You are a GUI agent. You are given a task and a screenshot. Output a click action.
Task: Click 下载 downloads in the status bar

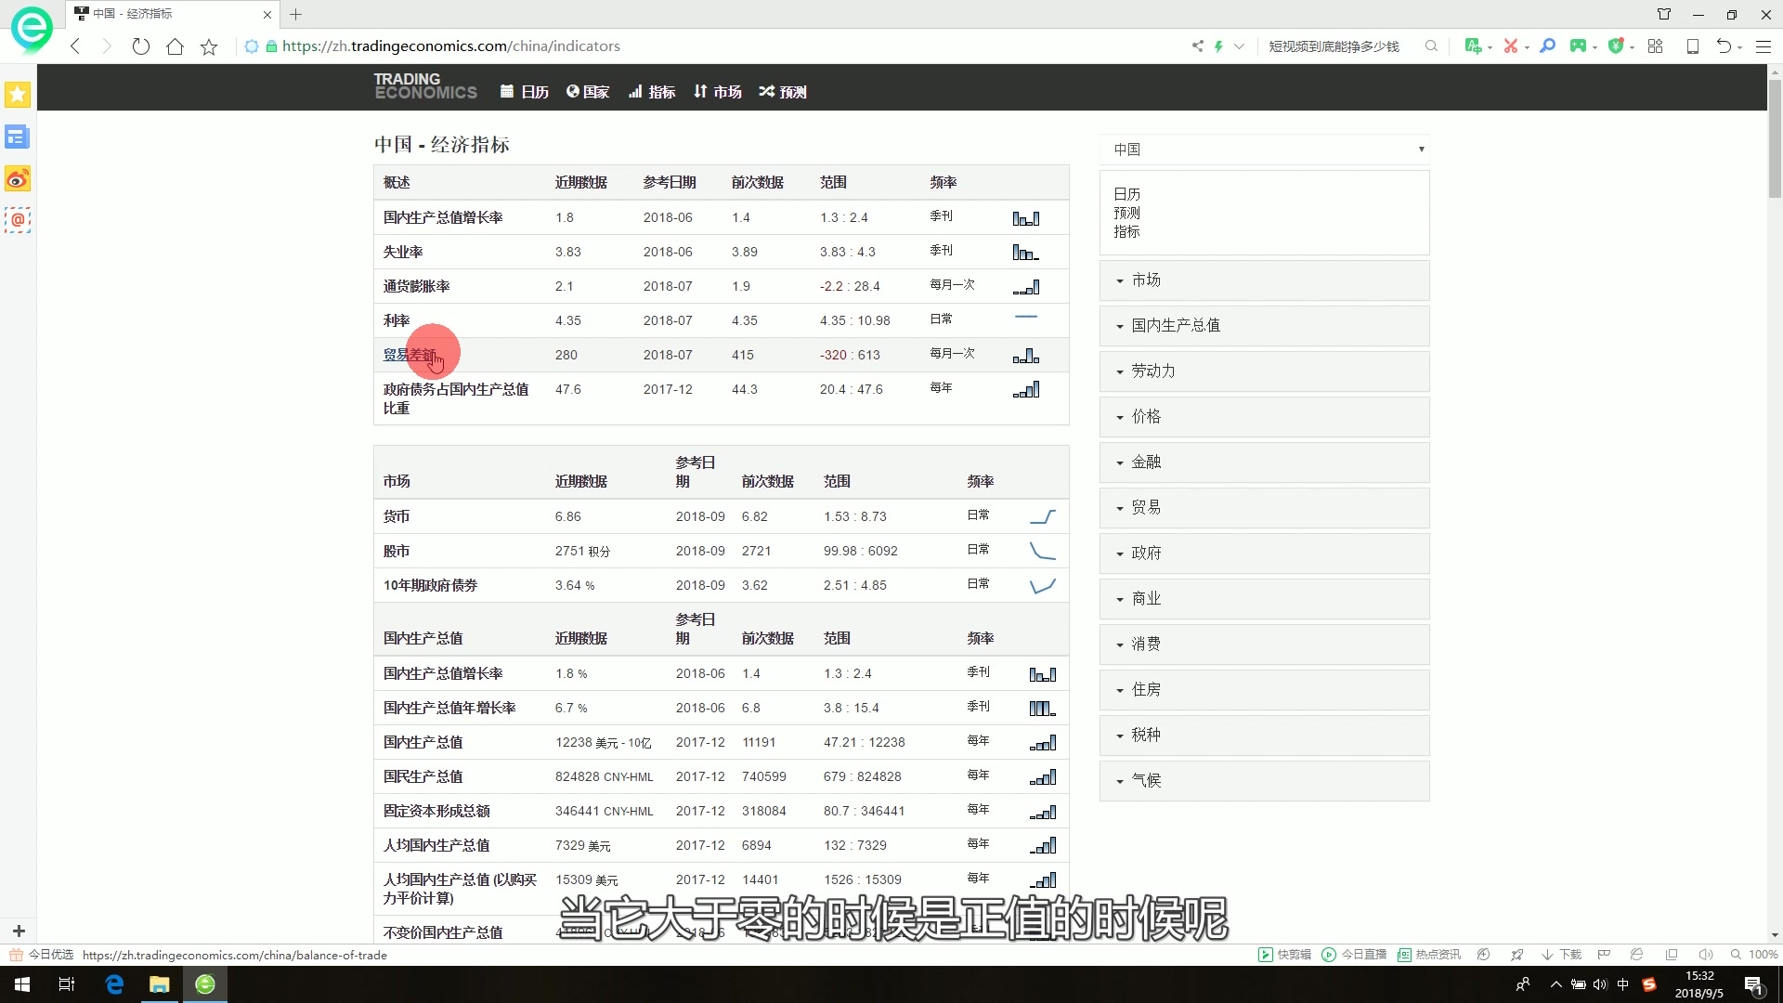click(x=1562, y=955)
